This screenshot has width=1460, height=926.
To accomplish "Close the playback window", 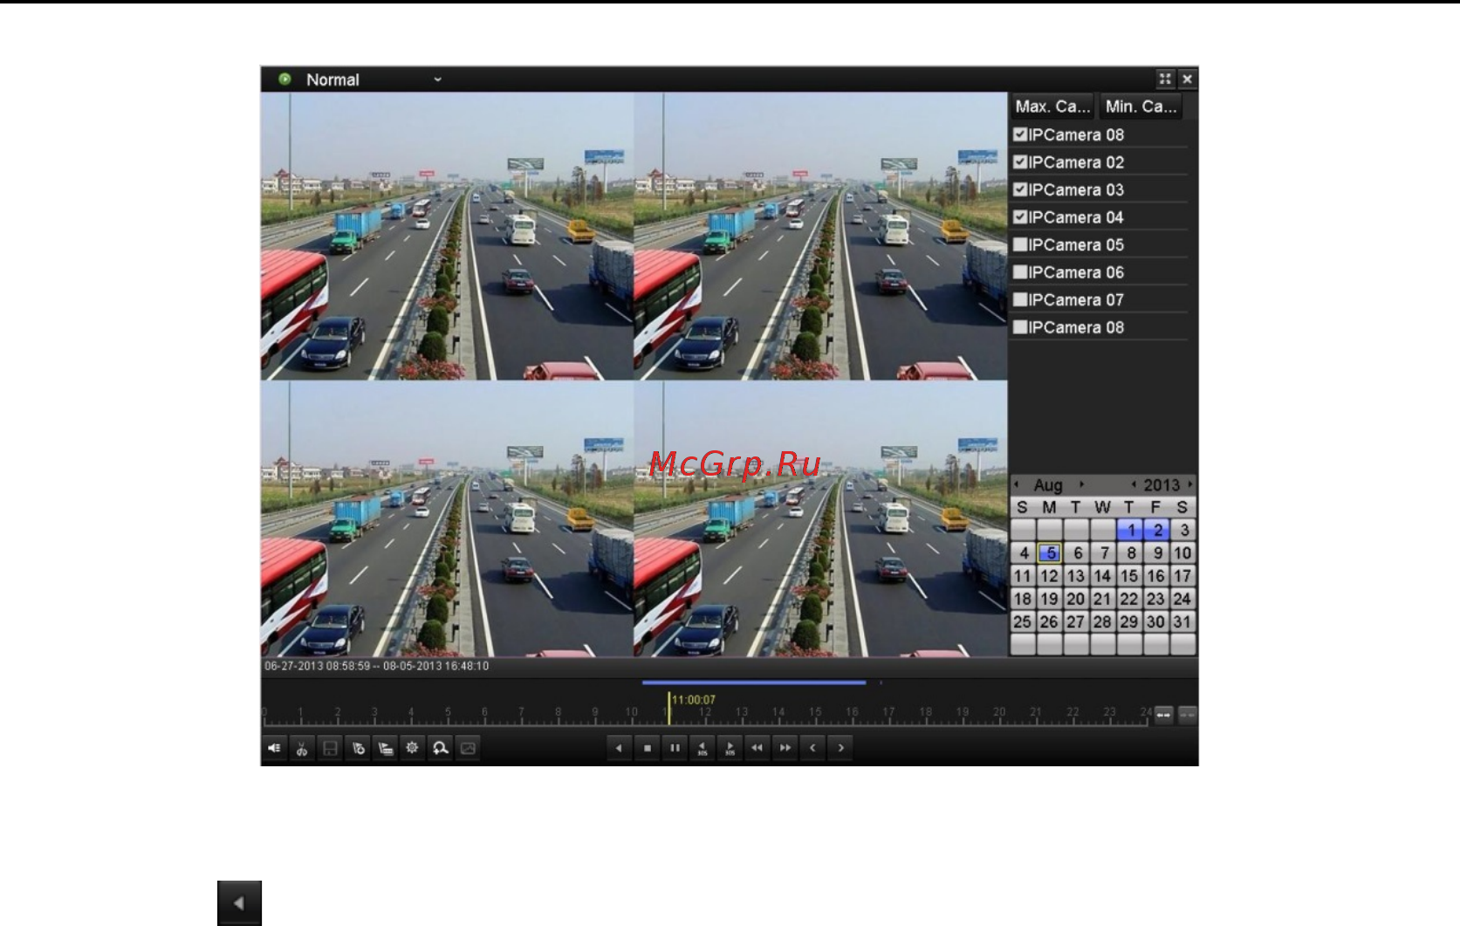I will tap(1187, 79).
